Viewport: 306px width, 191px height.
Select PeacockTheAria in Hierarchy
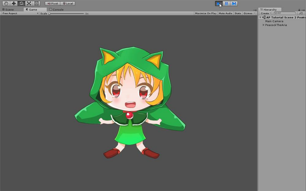pyautogui.click(x=276, y=25)
